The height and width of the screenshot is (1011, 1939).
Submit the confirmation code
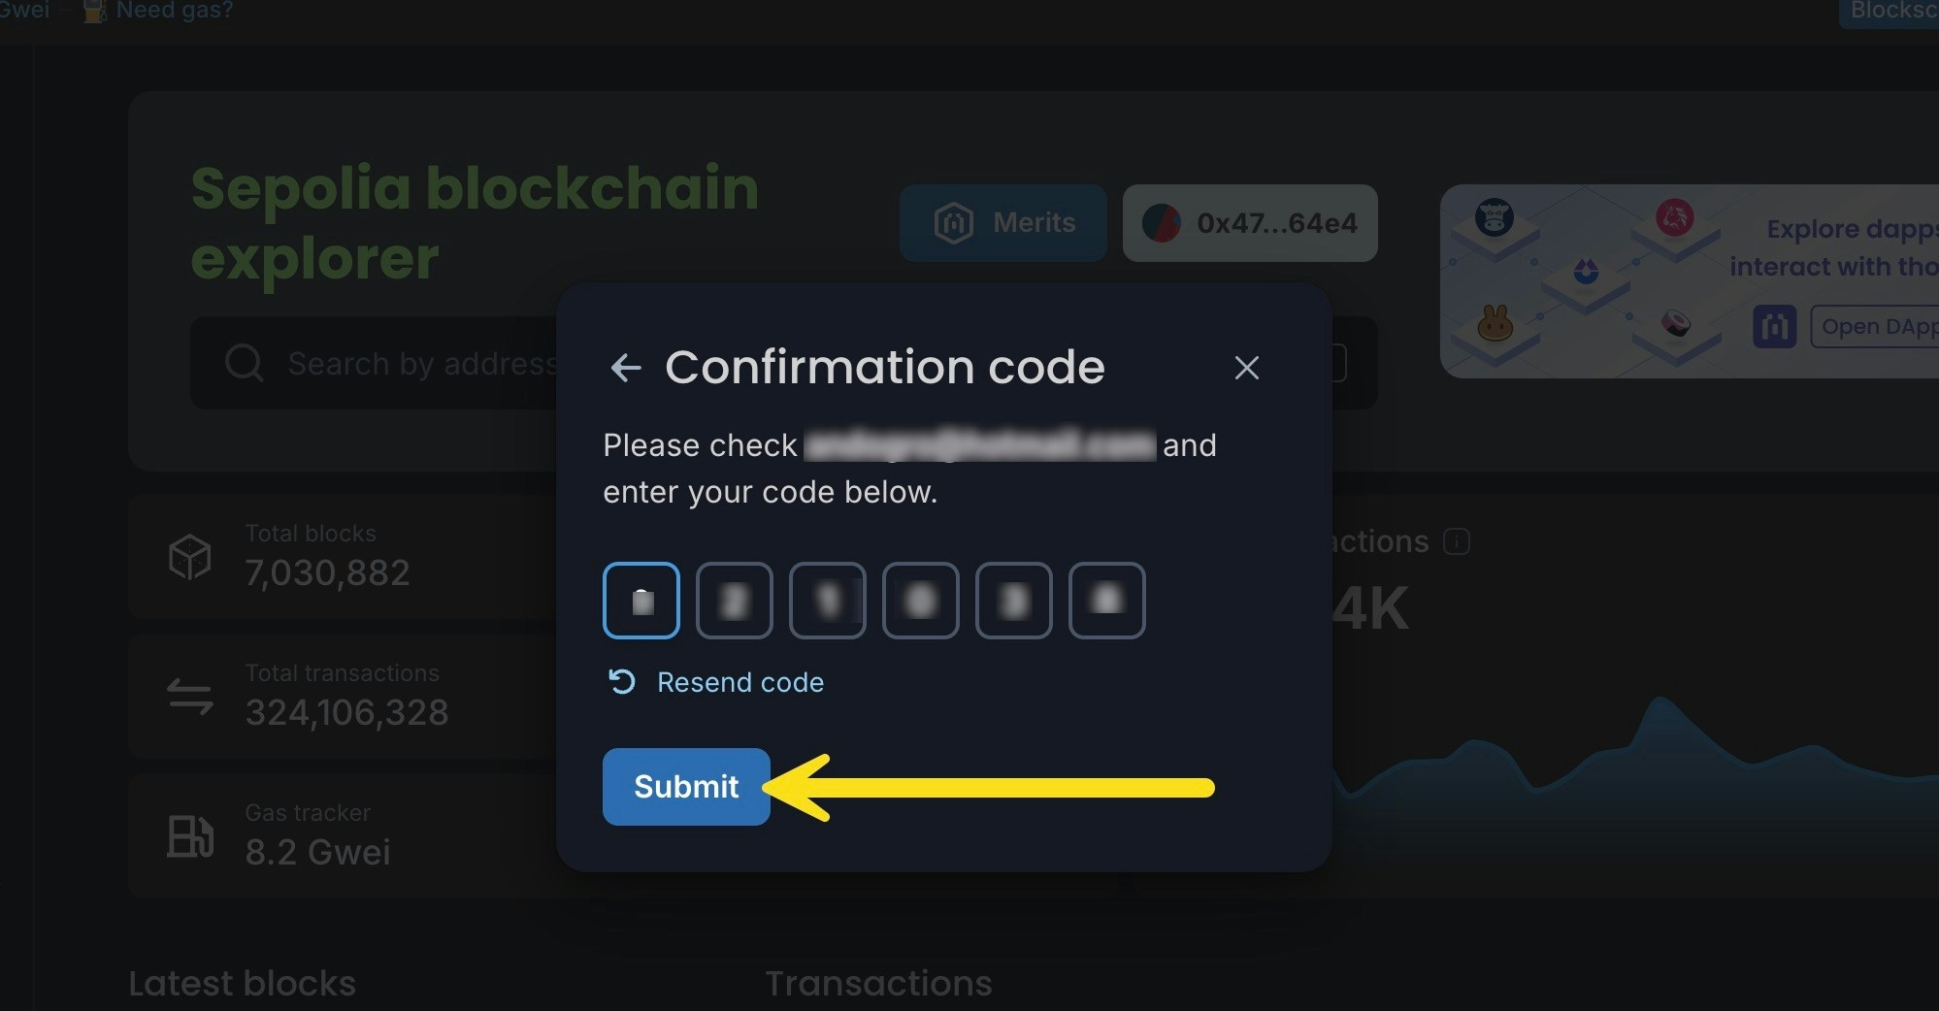[x=686, y=786]
